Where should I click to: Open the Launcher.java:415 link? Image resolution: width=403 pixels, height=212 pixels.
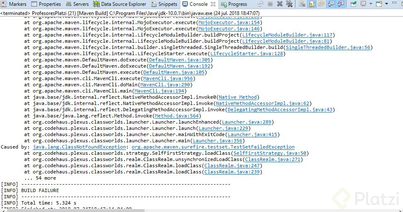(x=252, y=134)
